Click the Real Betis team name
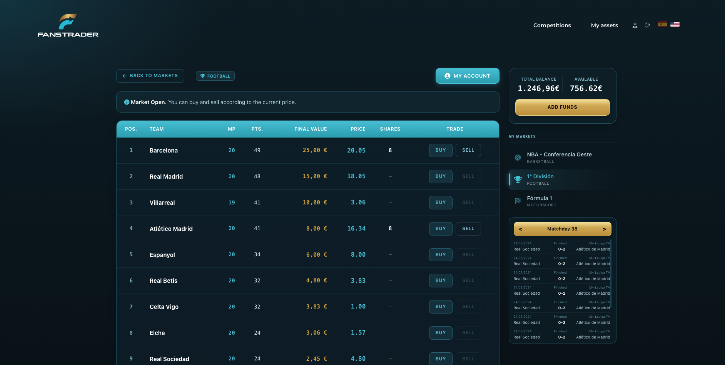The width and height of the screenshot is (725, 365). click(164, 281)
